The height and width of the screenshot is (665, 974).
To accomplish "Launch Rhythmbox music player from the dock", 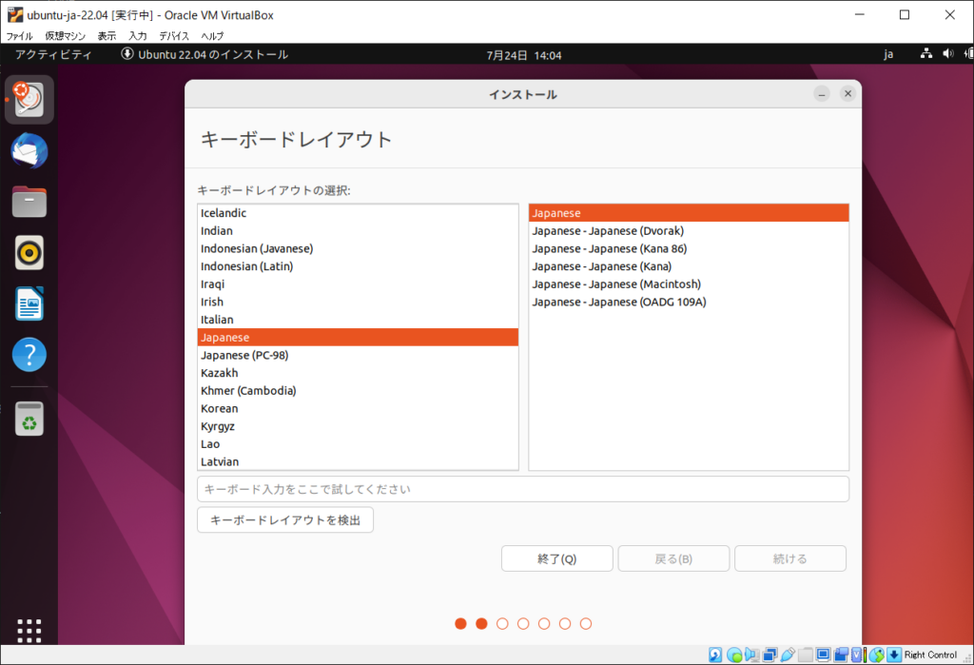I will 29,252.
